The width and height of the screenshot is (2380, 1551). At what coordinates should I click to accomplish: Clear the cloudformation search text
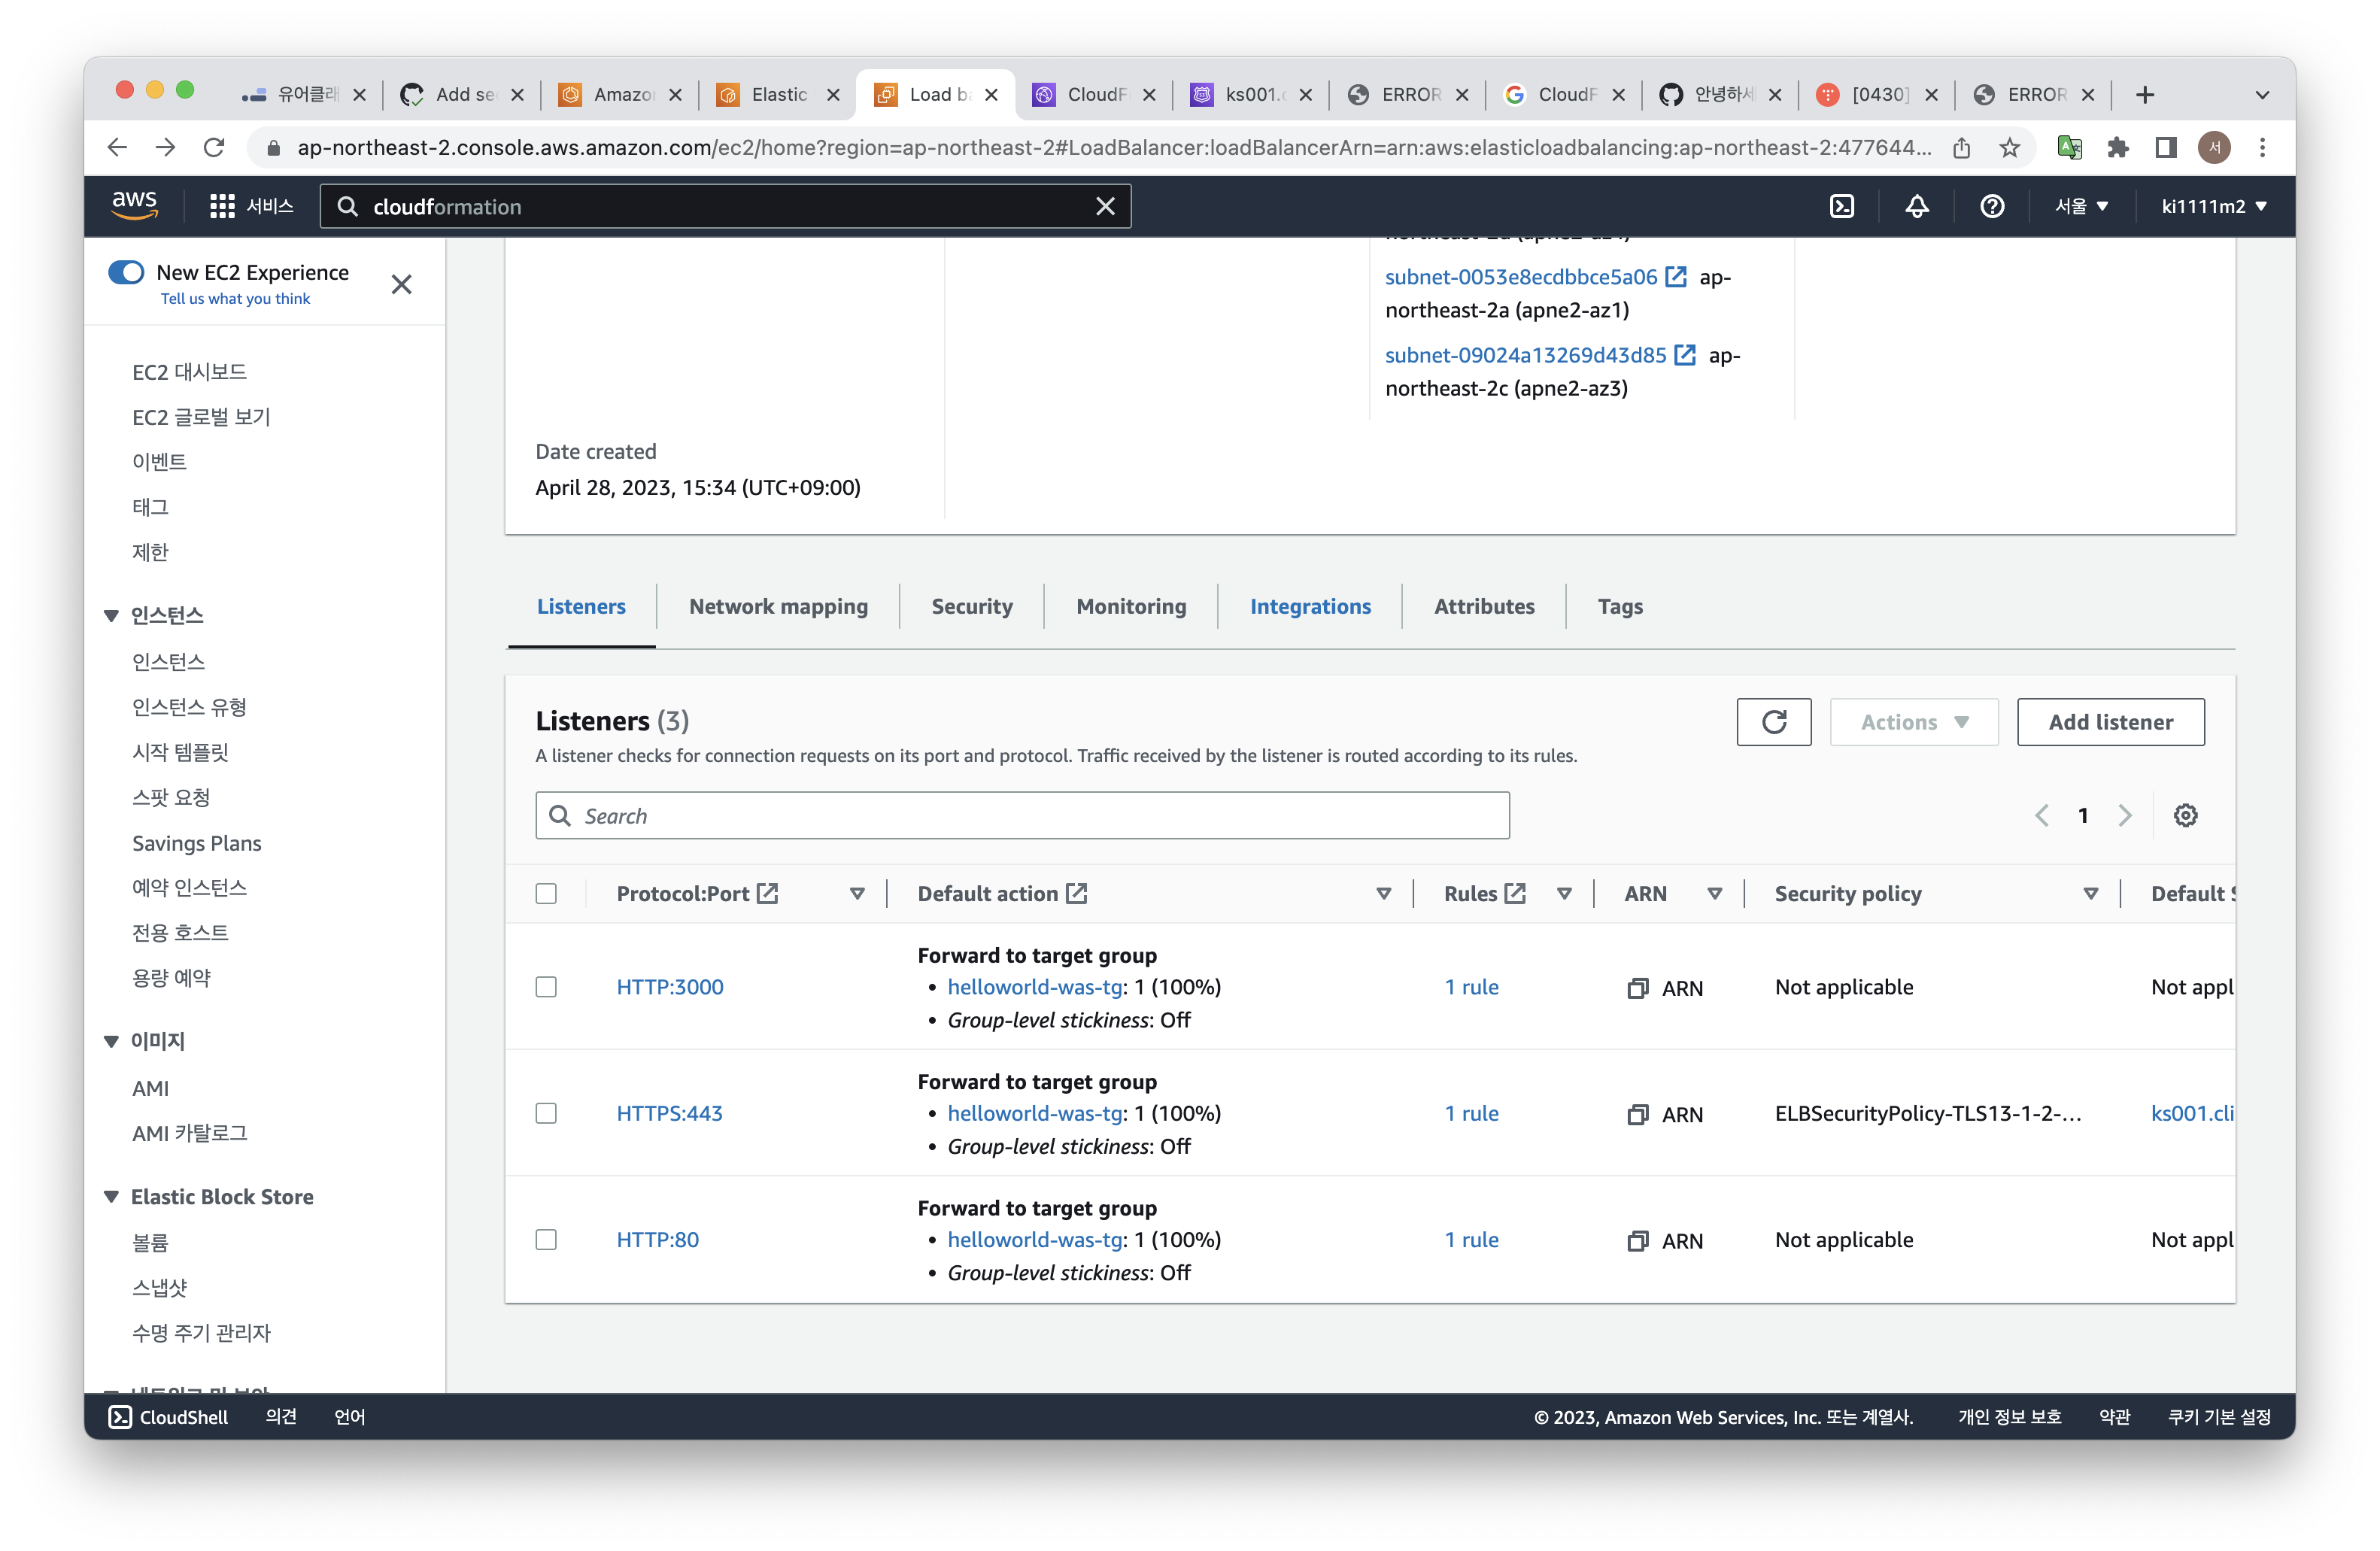(x=1105, y=206)
